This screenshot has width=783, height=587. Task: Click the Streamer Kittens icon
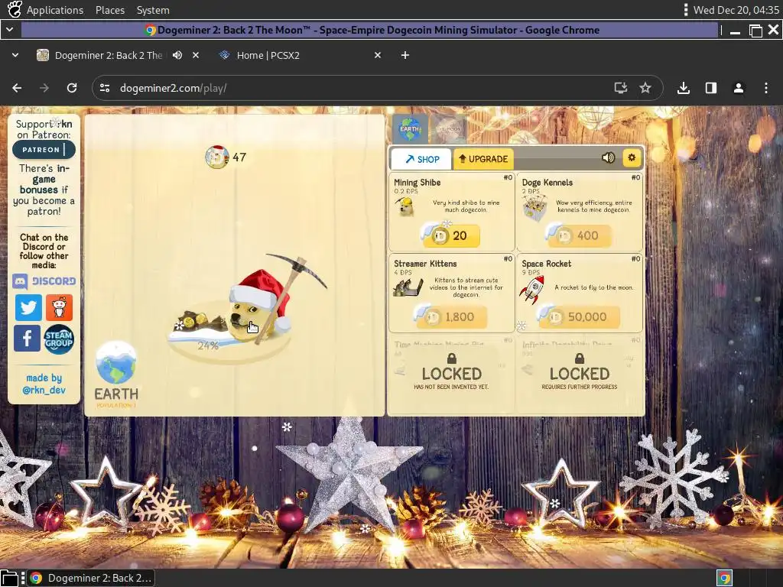point(408,287)
